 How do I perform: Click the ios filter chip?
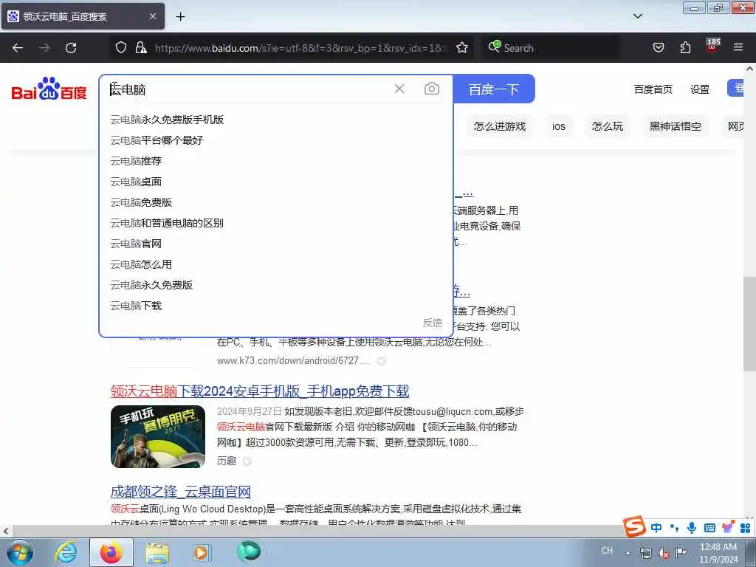point(559,126)
